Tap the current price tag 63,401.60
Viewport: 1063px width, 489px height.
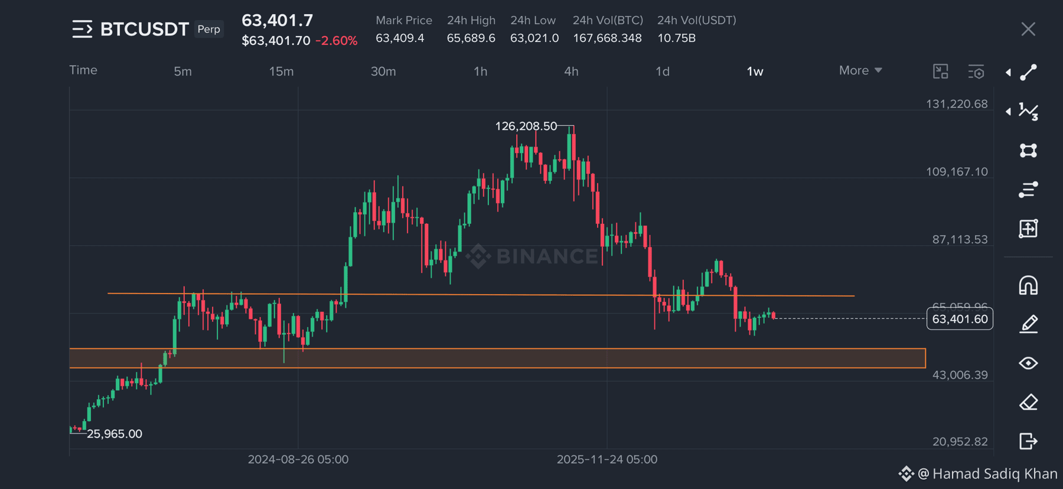(x=960, y=319)
